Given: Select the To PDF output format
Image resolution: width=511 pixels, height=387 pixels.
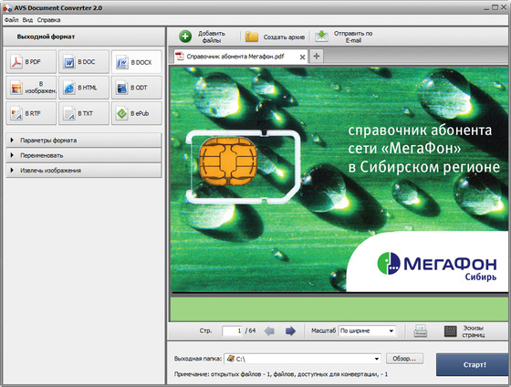Looking at the screenshot, I should coord(31,62).
